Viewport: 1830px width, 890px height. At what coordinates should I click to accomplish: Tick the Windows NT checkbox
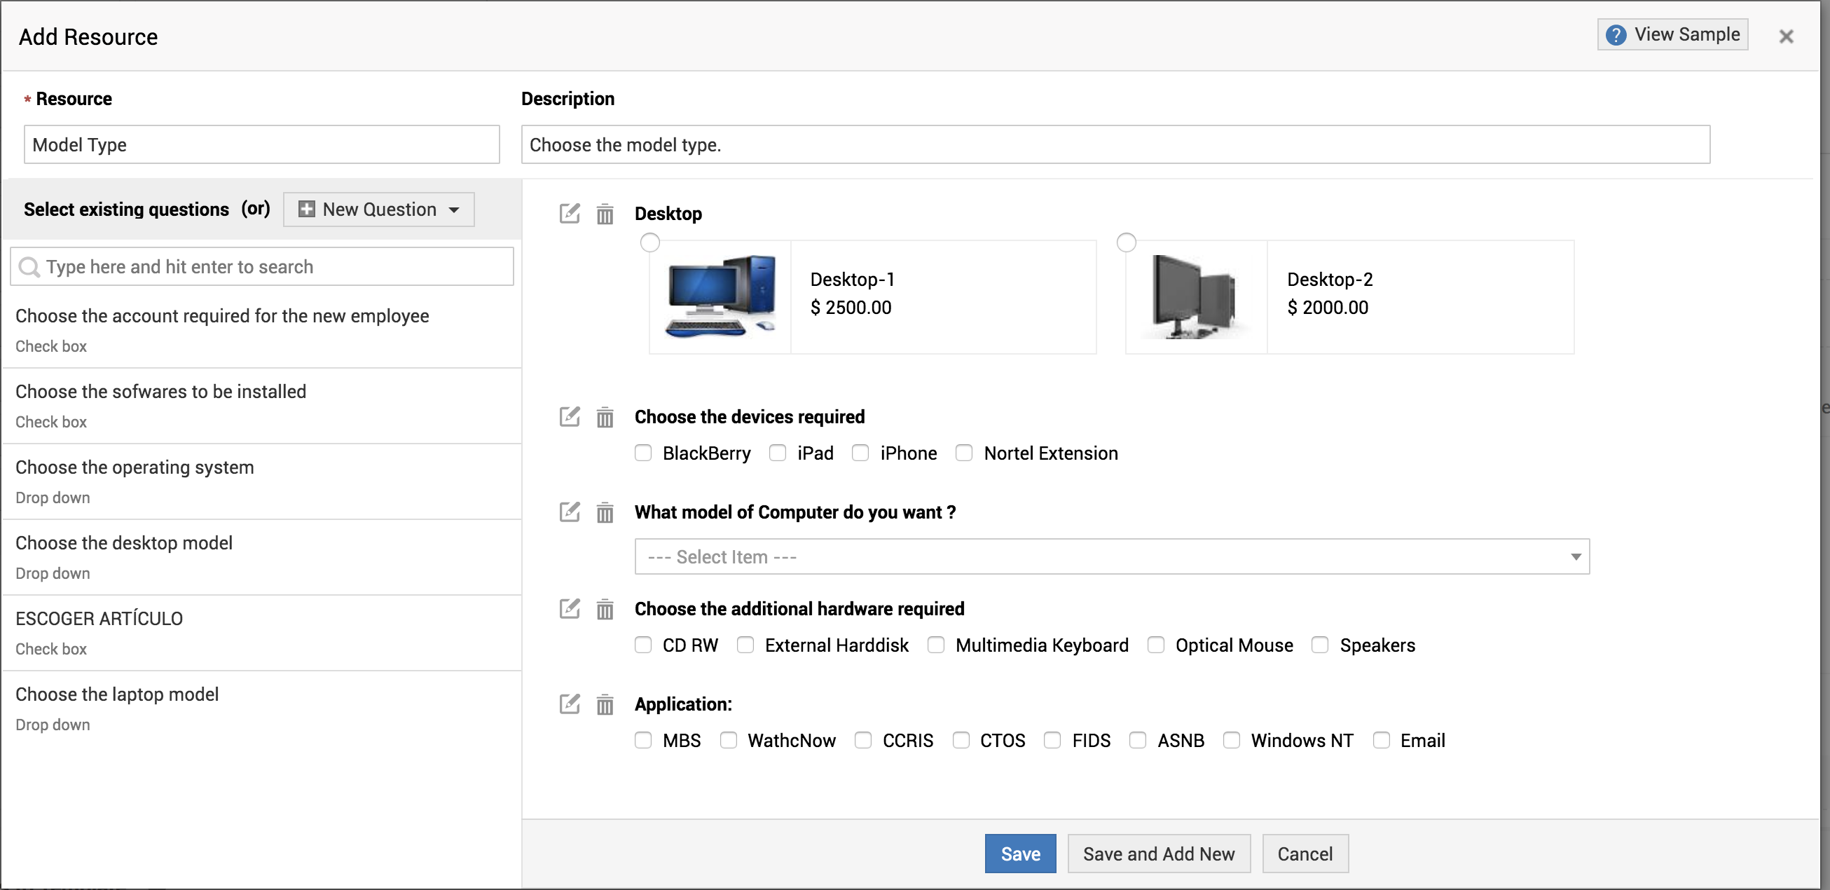click(1231, 740)
